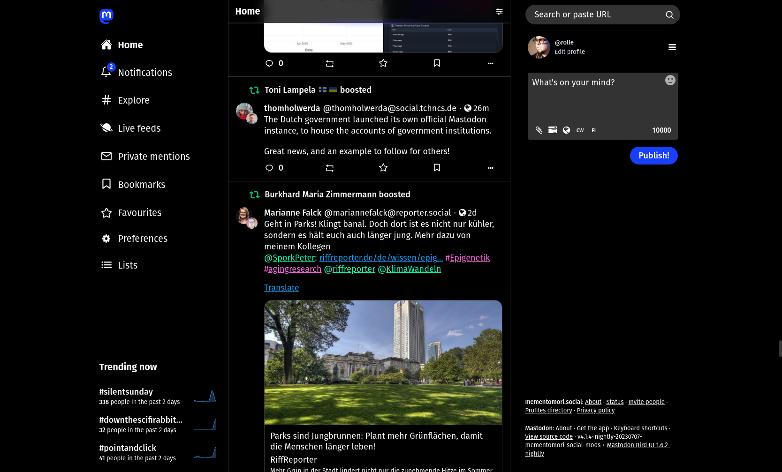Open @rolle profile avatar
The image size is (782, 472).
(x=539, y=47)
